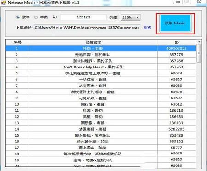
Task: Open the 码率 320k dropdown
Action: pyautogui.click(x=131, y=17)
